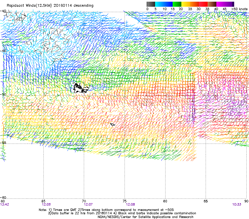Click the '>50 knots' legend label
The image size is (249, 219).
tap(240, 9)
